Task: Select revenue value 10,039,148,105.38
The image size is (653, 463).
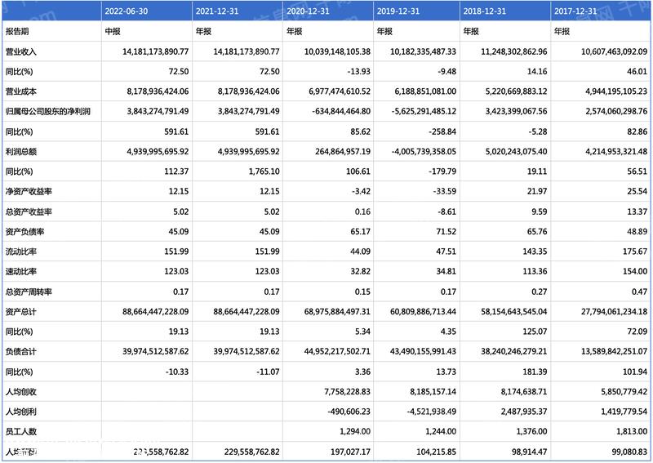Action: pos(337,51)
